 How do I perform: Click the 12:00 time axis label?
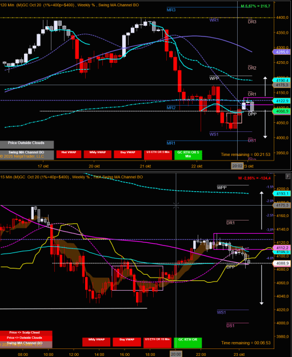pyautogui.click(x=74, y=354)
